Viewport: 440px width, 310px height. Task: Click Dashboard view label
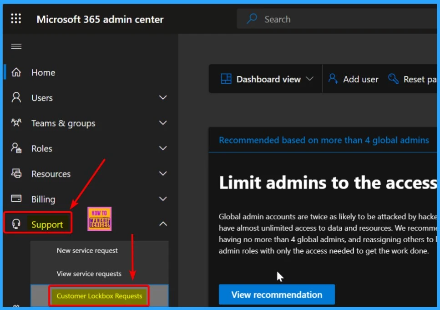pyautogui.click(x=268, y=79)
